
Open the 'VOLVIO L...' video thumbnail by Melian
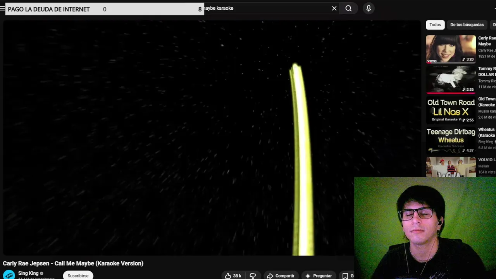point(451,167)
